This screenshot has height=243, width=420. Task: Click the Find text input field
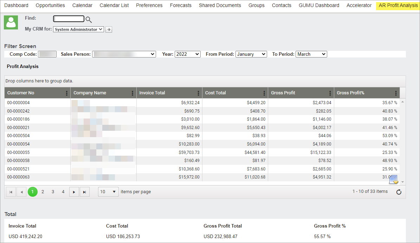[69, 19]
